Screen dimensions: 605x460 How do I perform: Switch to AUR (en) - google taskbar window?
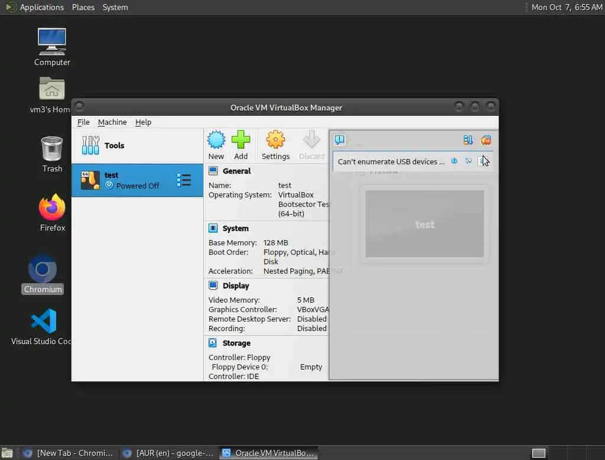[x=168, y=453]
